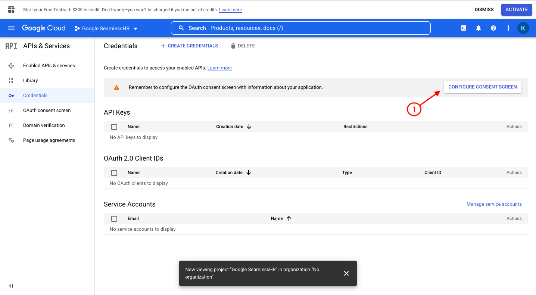Viewport: 536px width, 295px height.
Task: Click the Google Cloud logo
Action: point(44,28)
